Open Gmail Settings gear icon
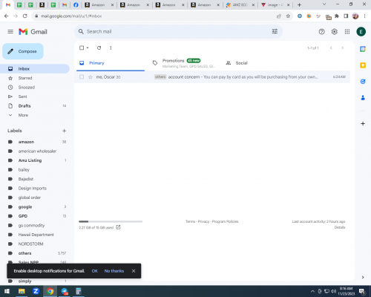 pos(335,32)
